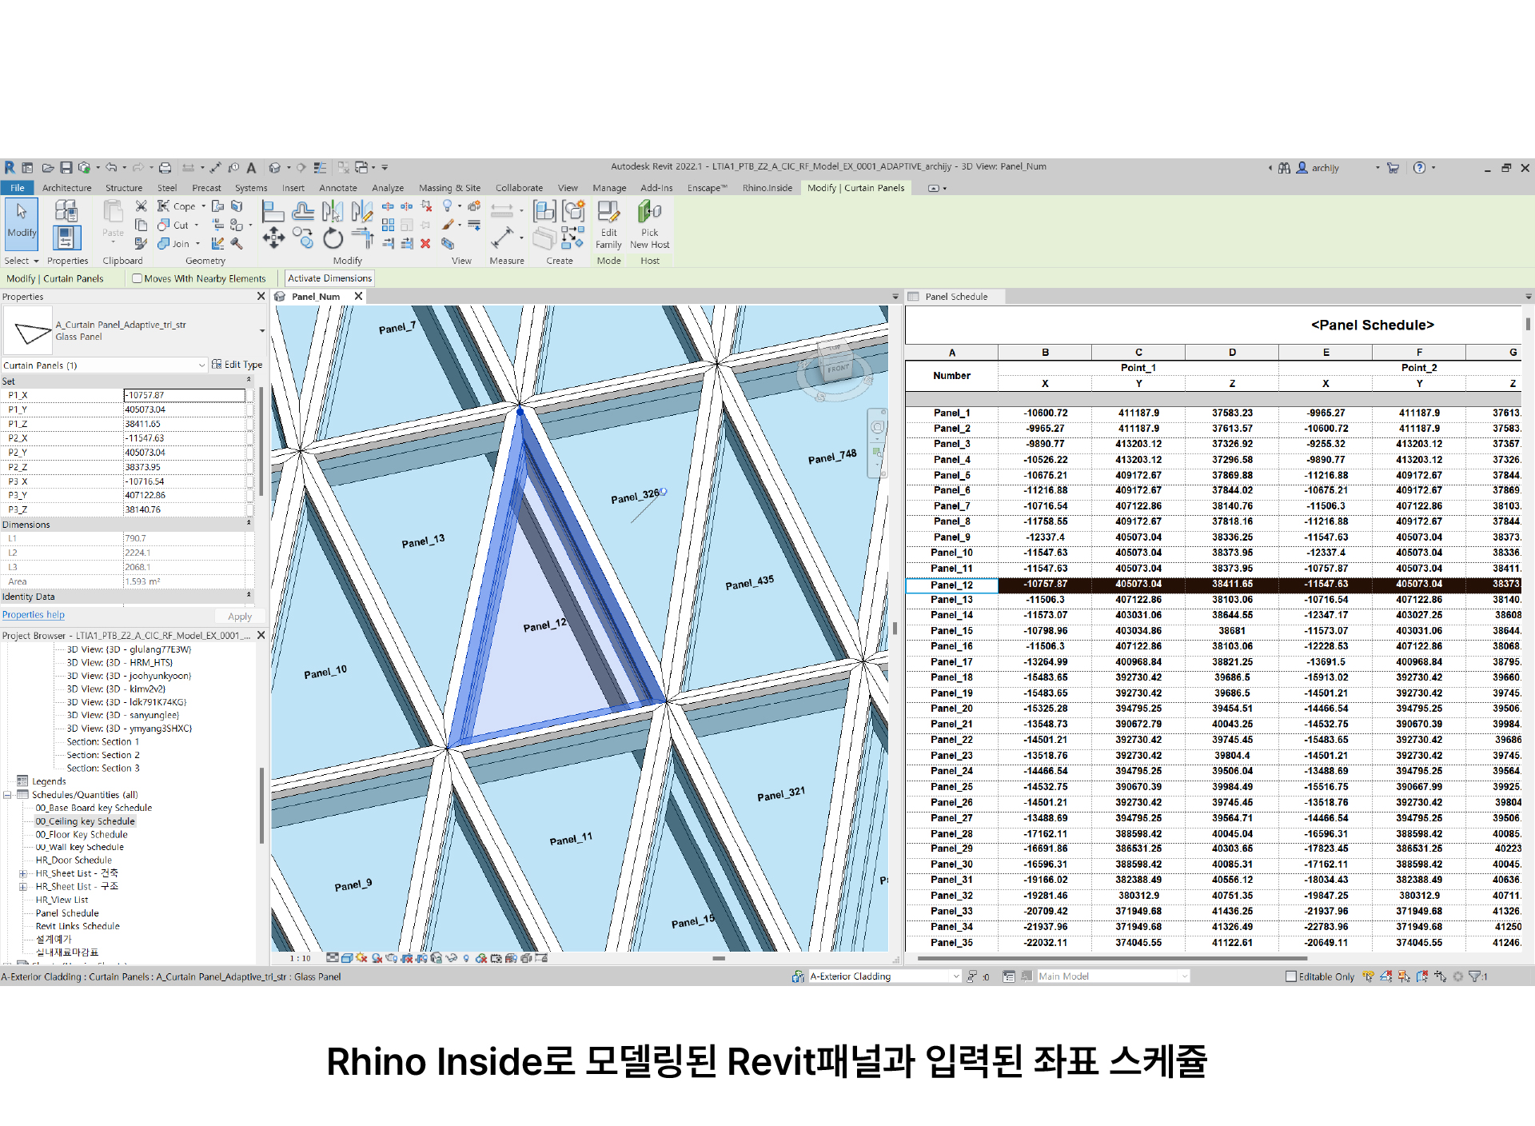Select the Split Element tool
The height and width of the screenshot is (1126, 1535).
[x=388, y=206]
